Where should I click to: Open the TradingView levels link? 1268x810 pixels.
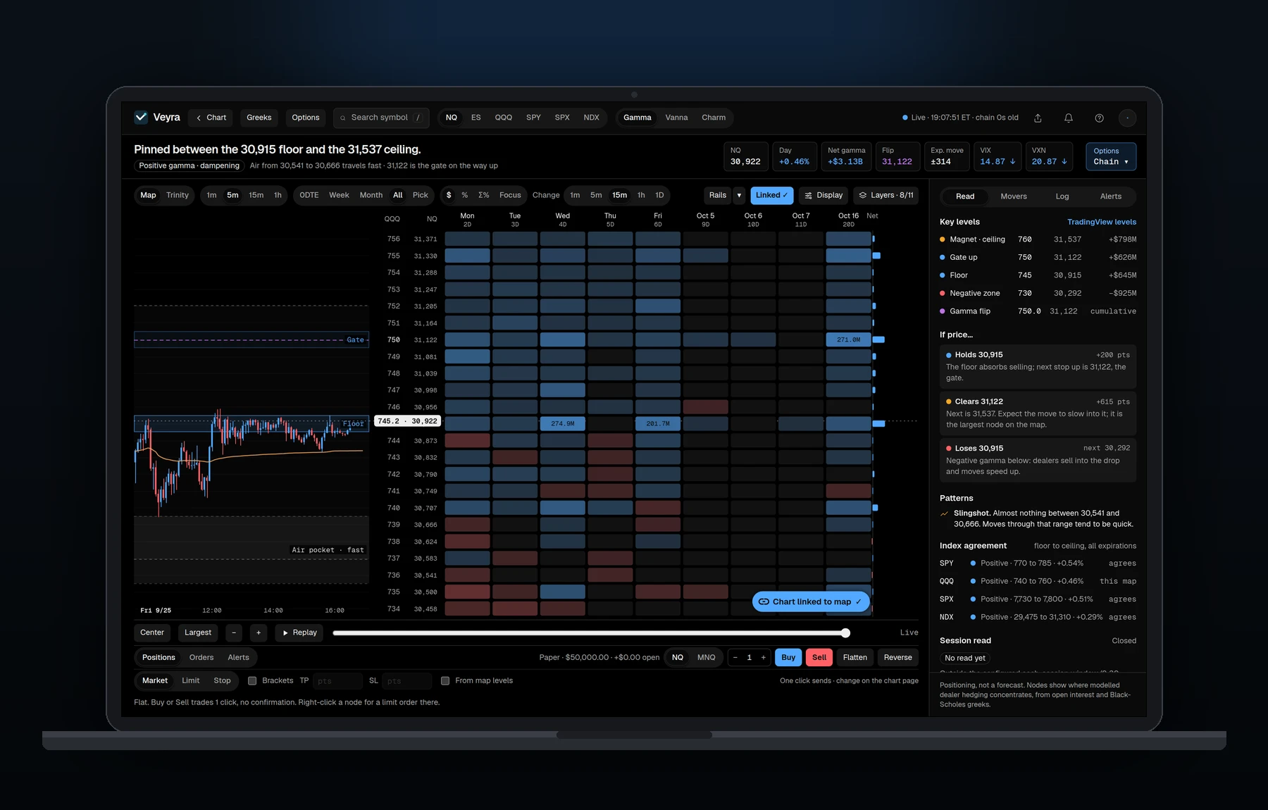pyautogui.click(x=1102, y=222)
